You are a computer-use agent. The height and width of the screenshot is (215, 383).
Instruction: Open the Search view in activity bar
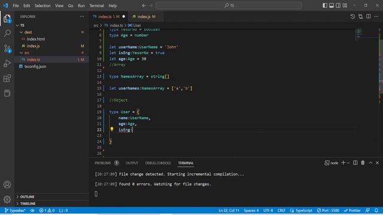coord(7,33)
